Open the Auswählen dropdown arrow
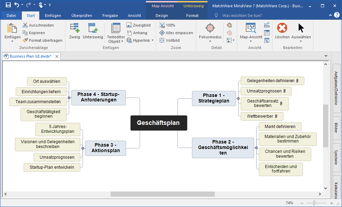 point(301,41)
